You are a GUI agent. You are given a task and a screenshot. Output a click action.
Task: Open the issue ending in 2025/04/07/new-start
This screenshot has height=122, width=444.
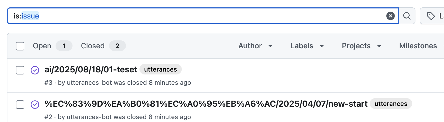[x=206, y=104]
